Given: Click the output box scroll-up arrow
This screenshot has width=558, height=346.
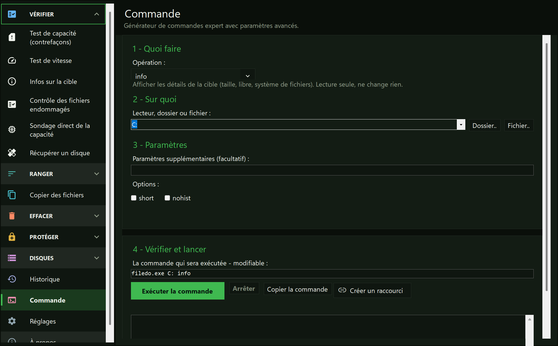Looking at the screenshot, I should click(x=530, y=319).
